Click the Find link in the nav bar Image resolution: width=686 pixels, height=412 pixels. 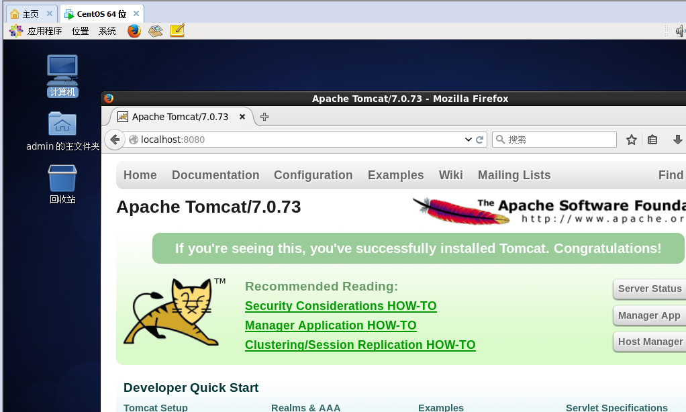coord(671,175)
